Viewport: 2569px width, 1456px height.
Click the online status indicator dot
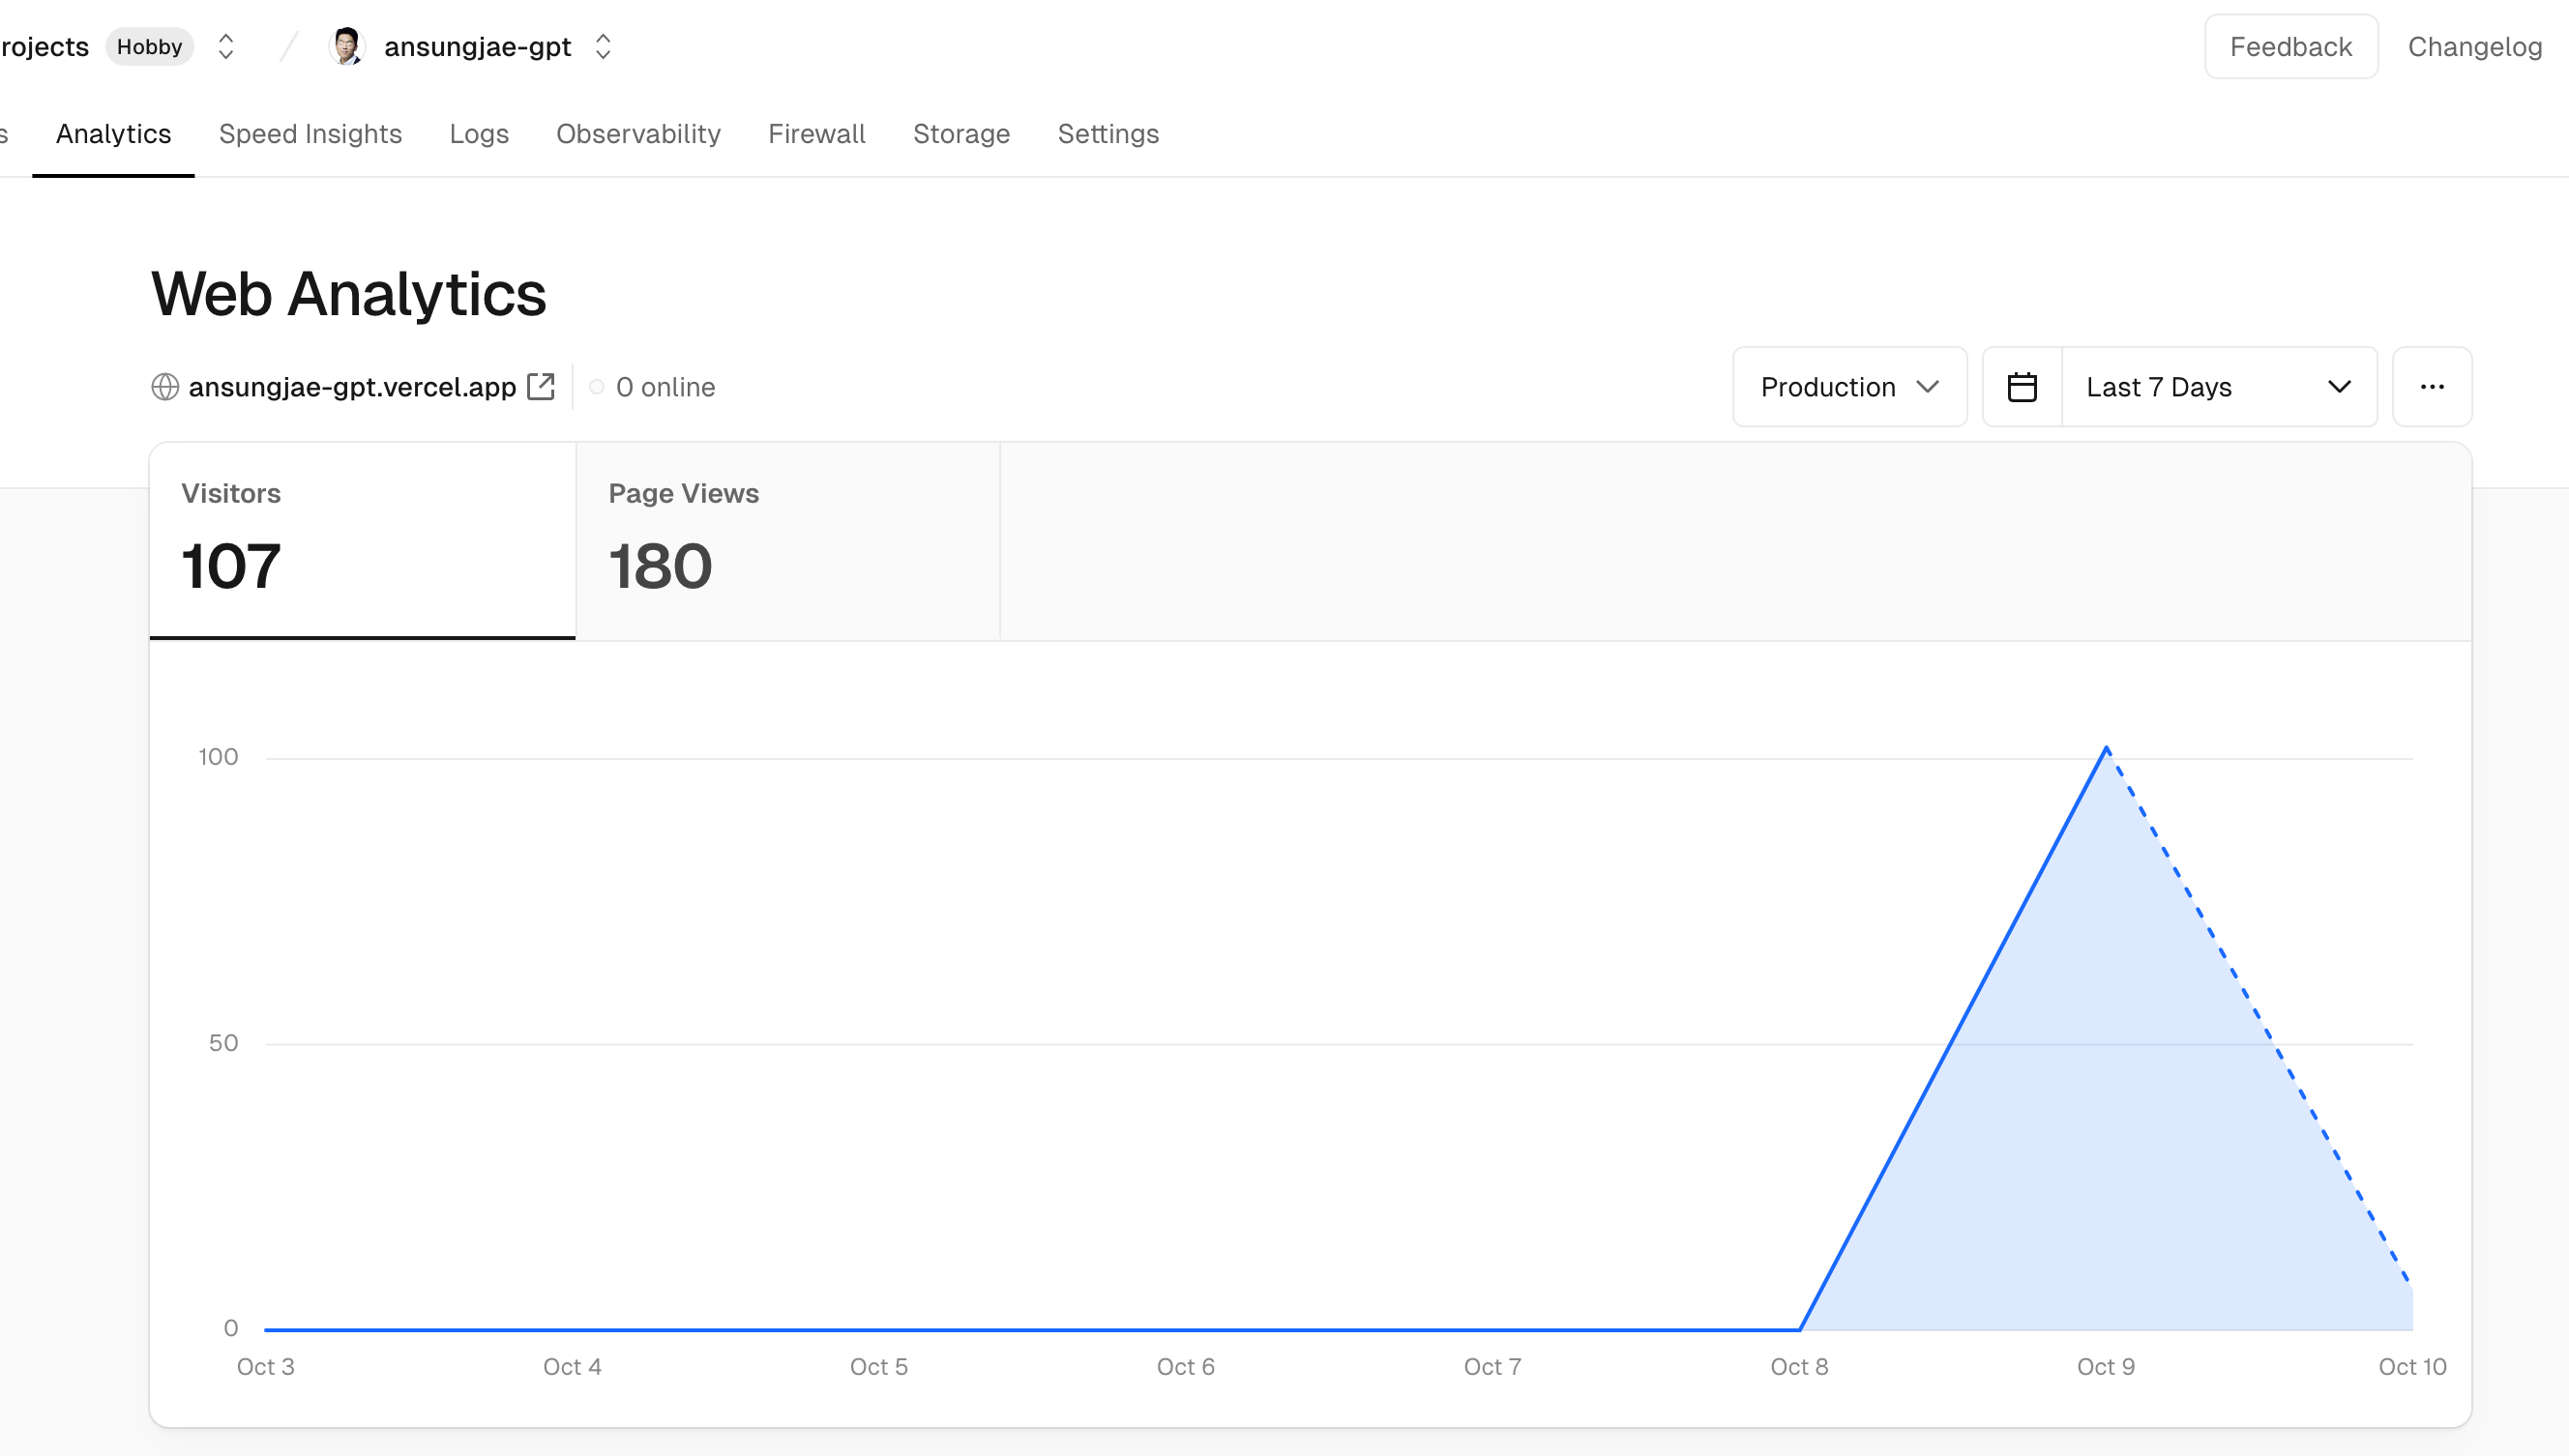(x=597, y=387)
